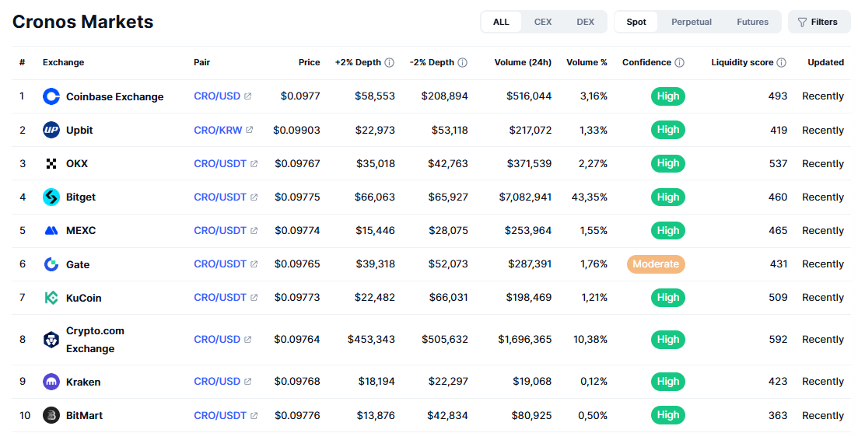Click the Upbit logo icon
Screen dimensions: 858x447
point(51,130)
